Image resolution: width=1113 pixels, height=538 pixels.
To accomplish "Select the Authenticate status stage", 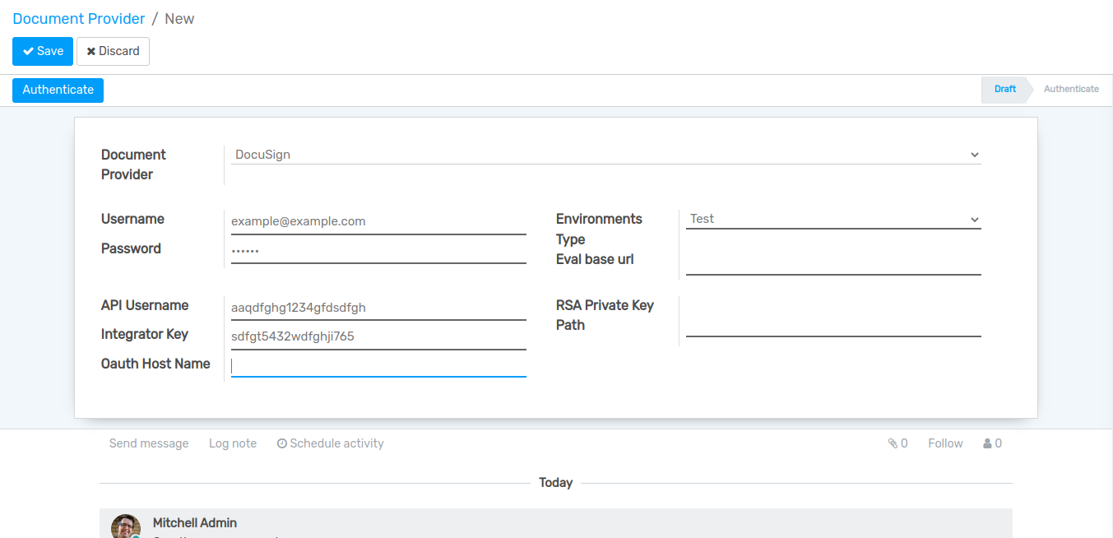I will (x=1070, y=89).
